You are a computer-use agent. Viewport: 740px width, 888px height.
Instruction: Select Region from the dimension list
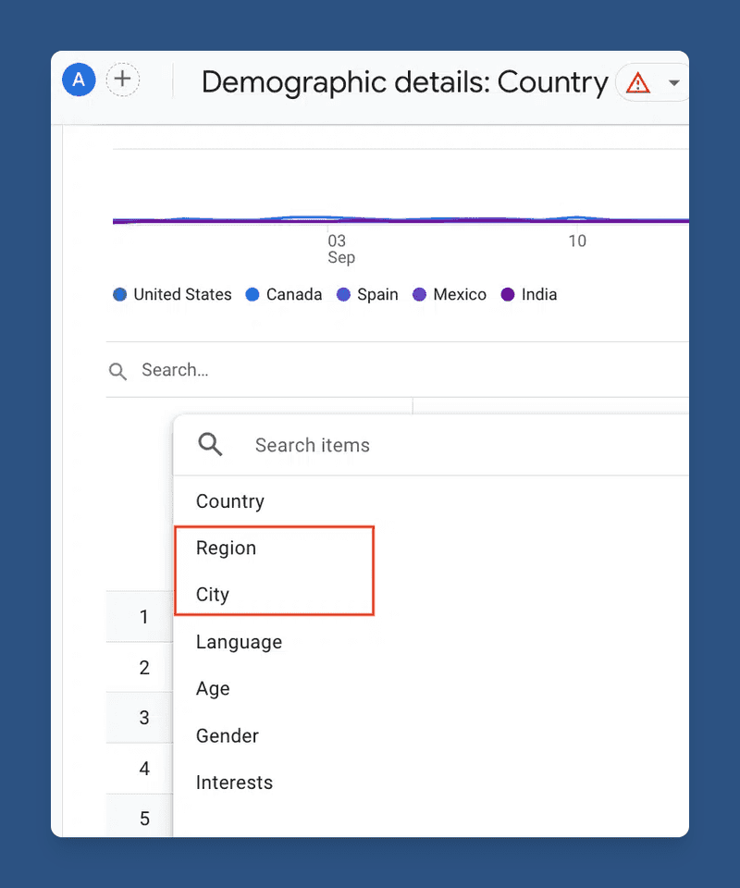click(226, 549)
